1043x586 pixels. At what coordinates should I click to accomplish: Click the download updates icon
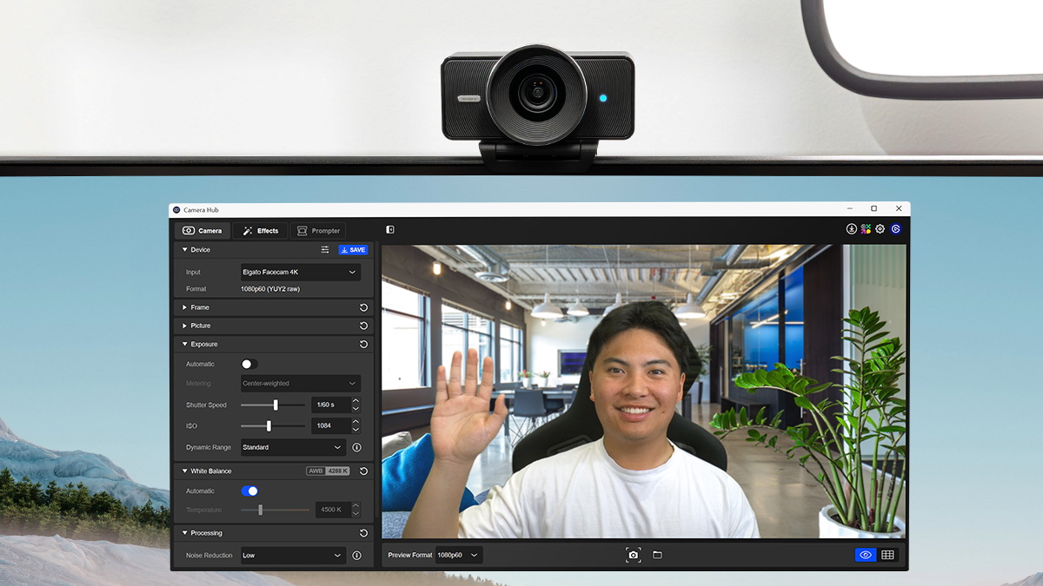[x=852, y=229]
